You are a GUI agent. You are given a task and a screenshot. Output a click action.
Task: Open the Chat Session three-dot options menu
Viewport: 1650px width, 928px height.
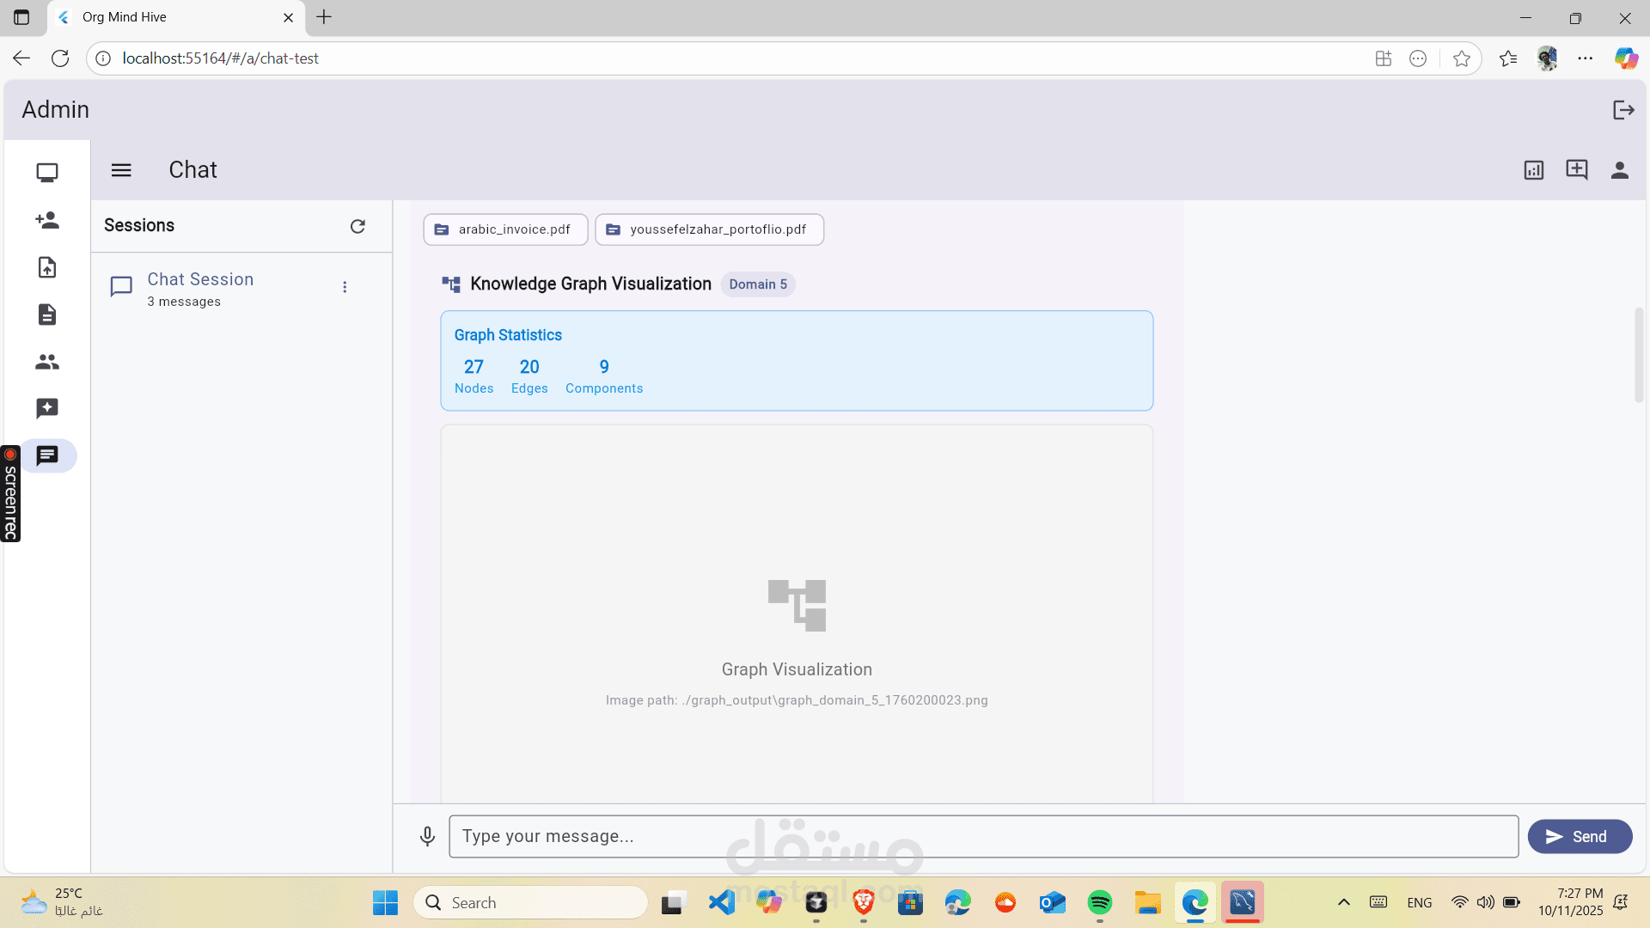click(345, 287)
